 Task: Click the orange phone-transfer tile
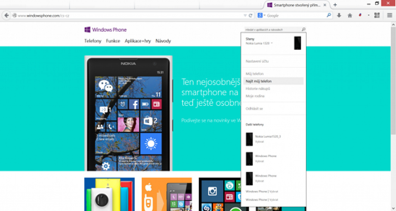click(167, 194)
